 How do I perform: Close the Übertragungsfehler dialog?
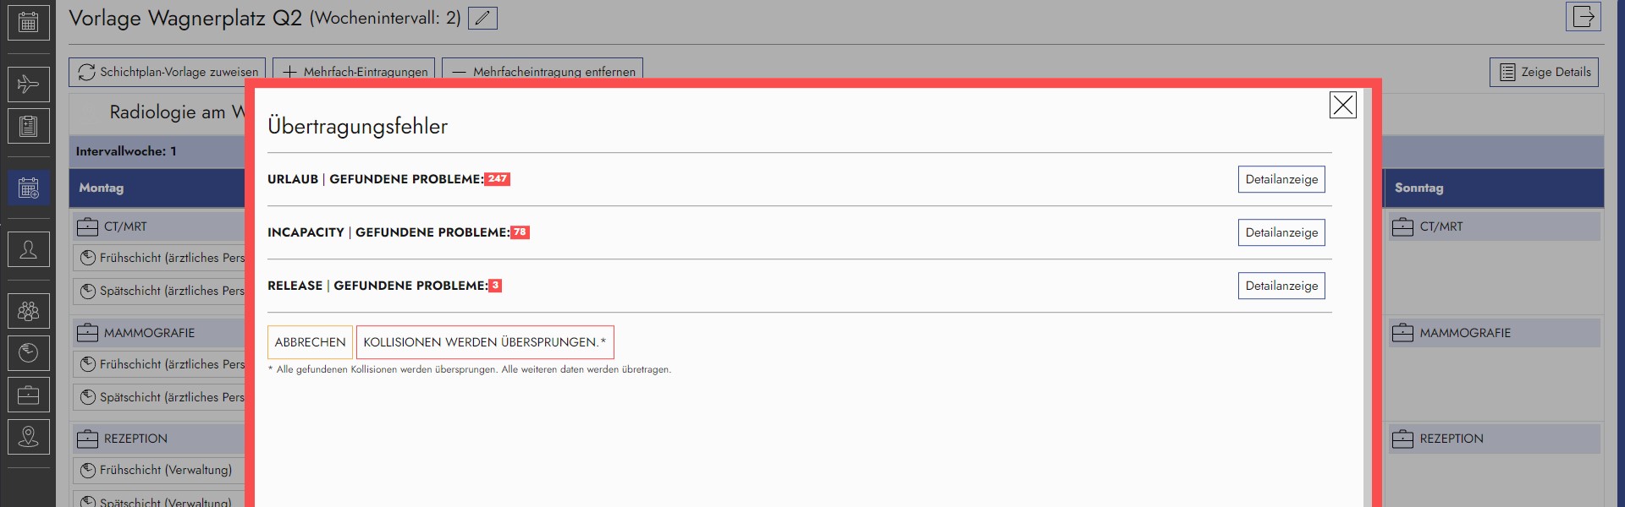1342,105
